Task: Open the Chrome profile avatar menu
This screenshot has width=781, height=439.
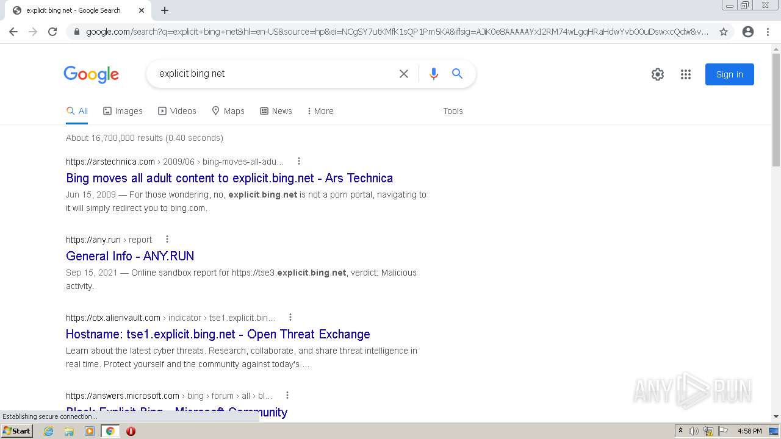Action: coord(748,32)
